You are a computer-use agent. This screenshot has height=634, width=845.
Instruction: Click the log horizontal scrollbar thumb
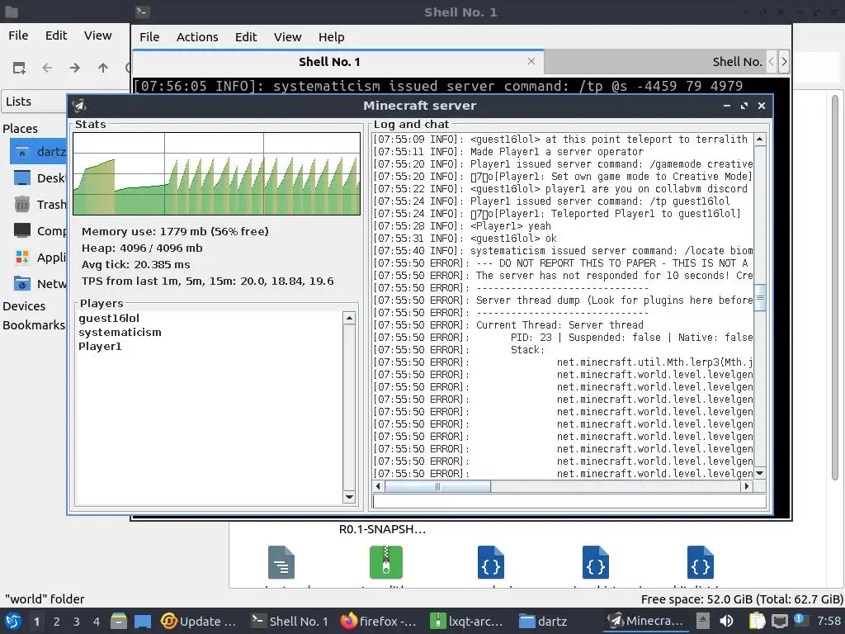[437, 486]
